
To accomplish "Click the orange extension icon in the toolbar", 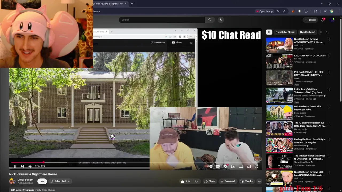I will point(293,11).
